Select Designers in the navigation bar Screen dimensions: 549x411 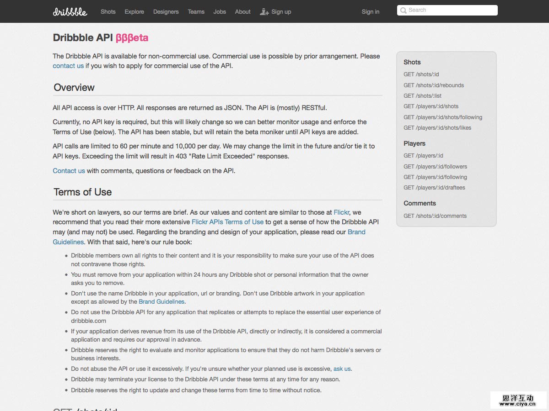[x=166, y=12]
